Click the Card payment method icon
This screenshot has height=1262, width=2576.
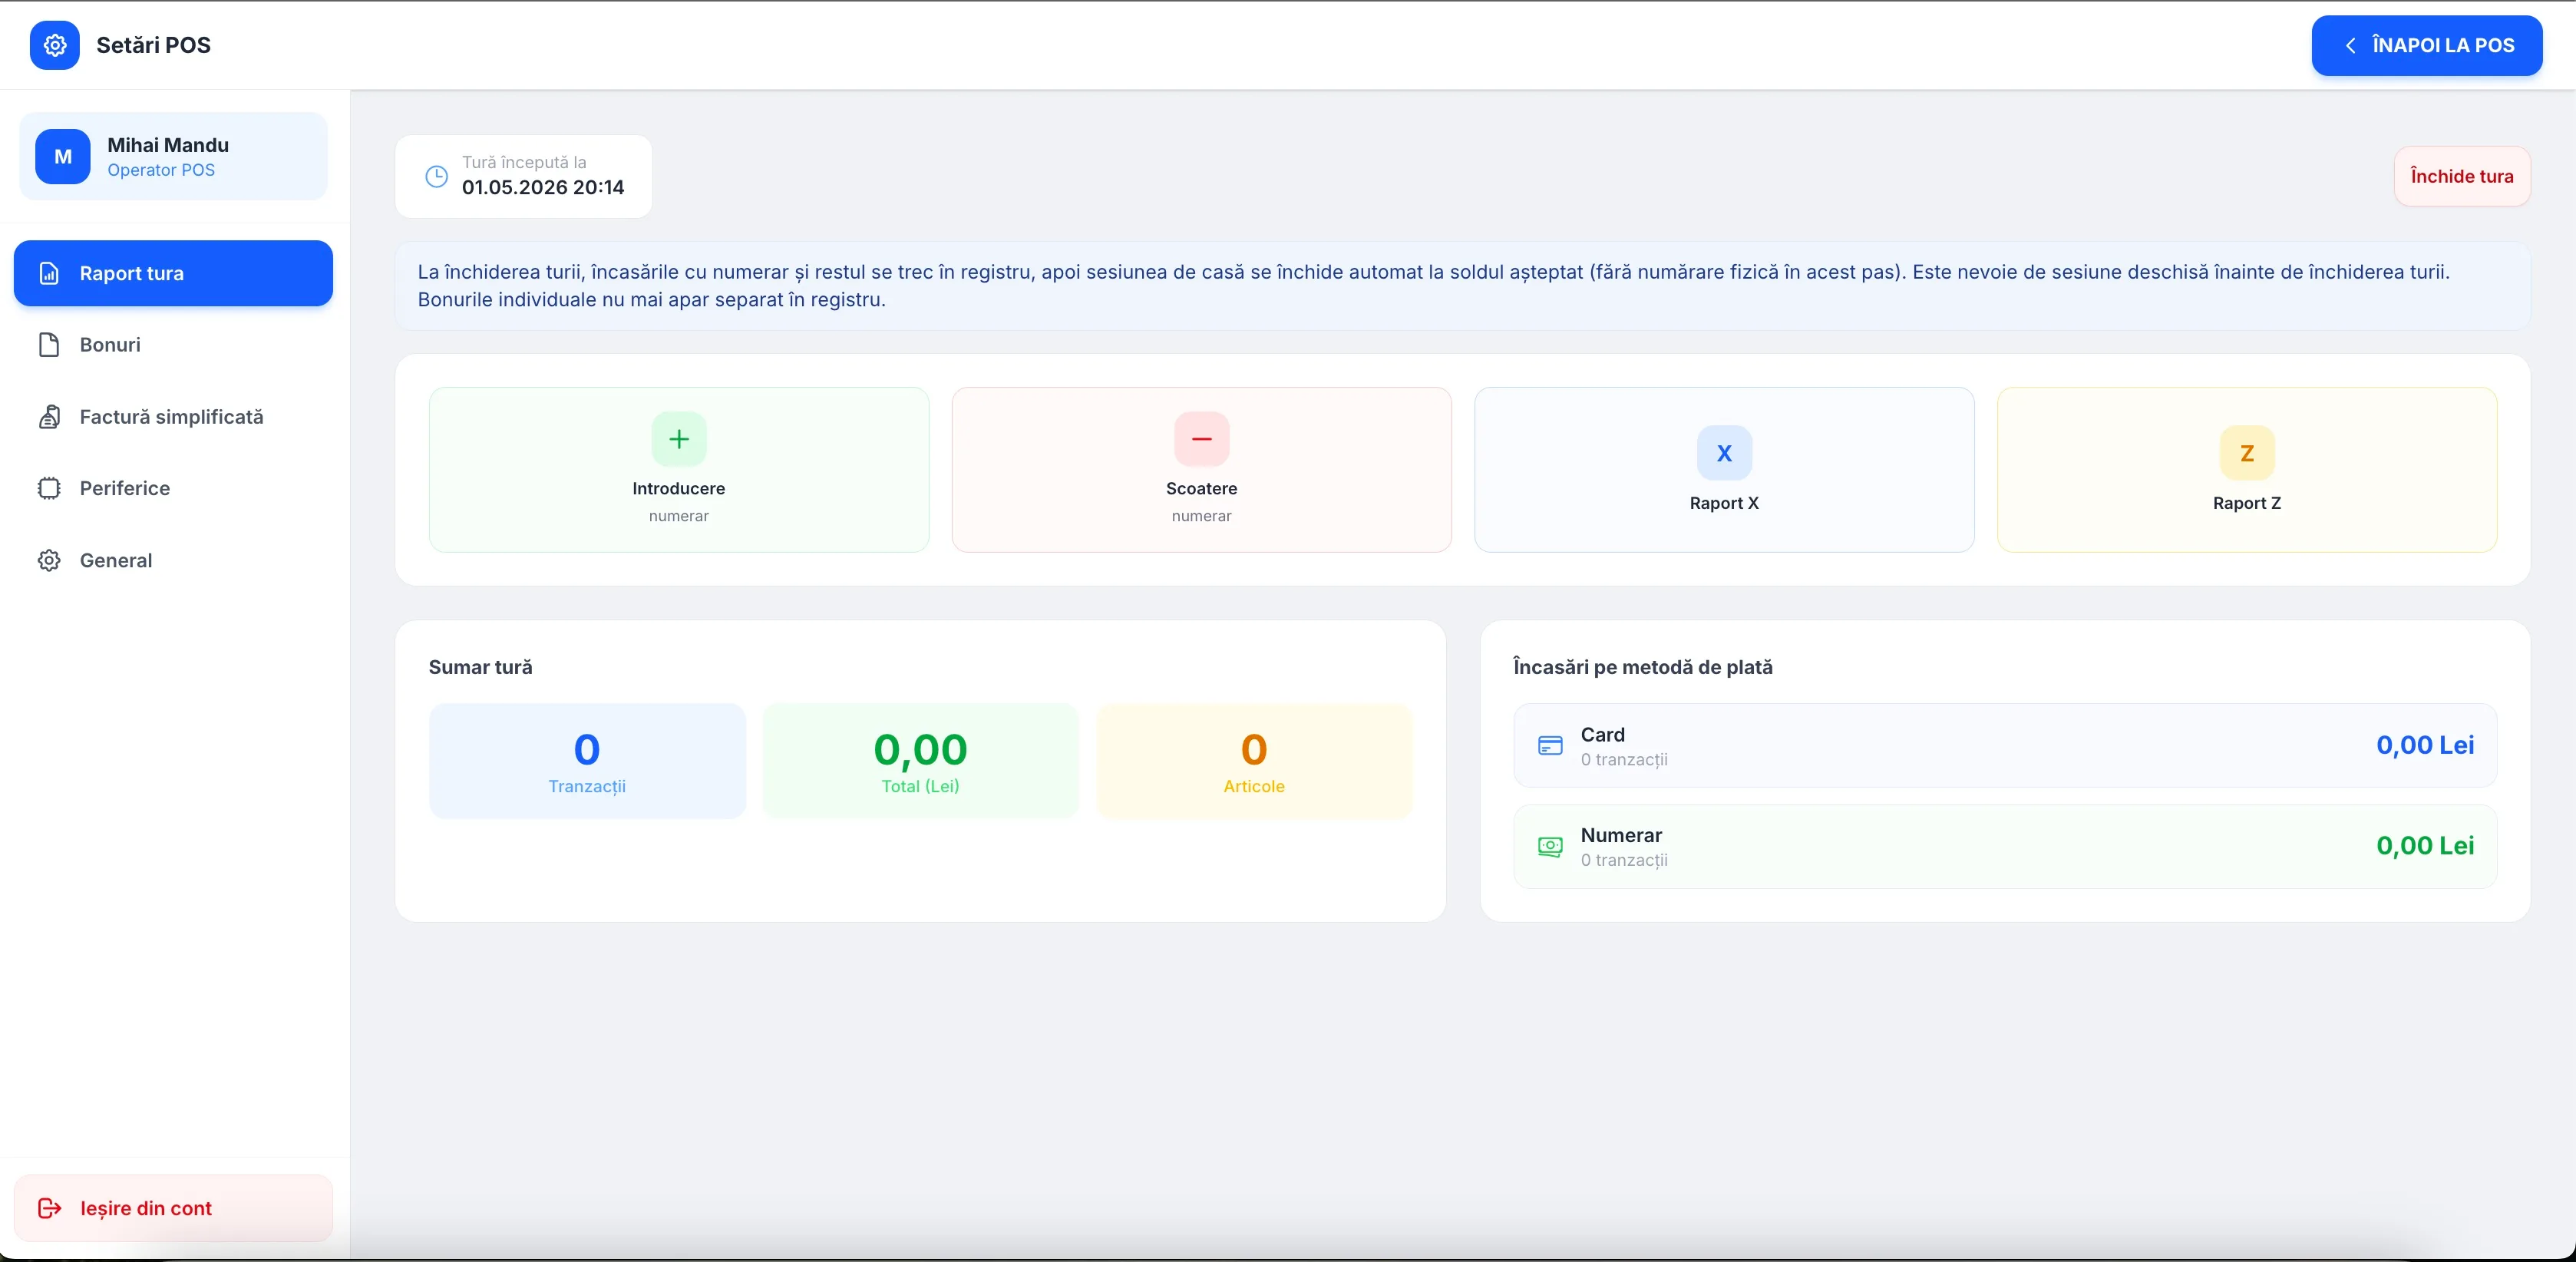coord(1550,746)
